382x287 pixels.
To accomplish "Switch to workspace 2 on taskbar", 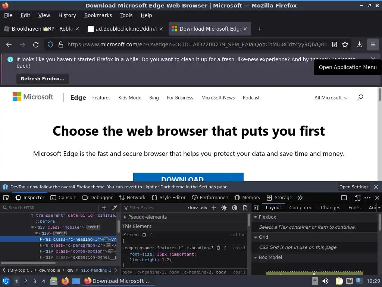I will pos(26,281).
